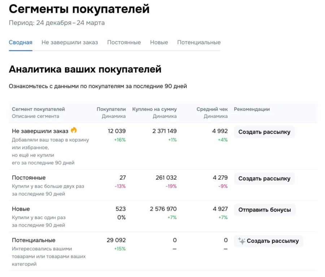Select the Не завершили заказ row title
The width and height of the screenshot is (325, 277).
pos(40,131)
